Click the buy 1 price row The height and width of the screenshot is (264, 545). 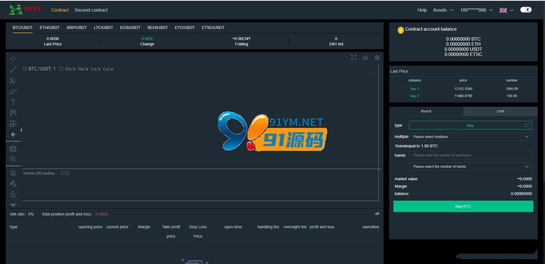click(463, 89)
